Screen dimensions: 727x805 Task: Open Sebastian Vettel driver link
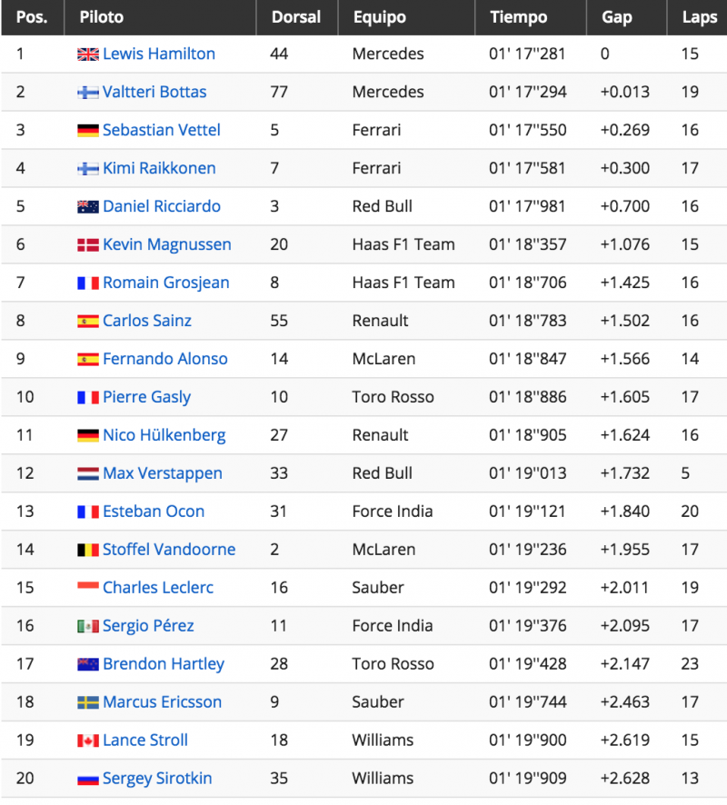click(162, 130)
